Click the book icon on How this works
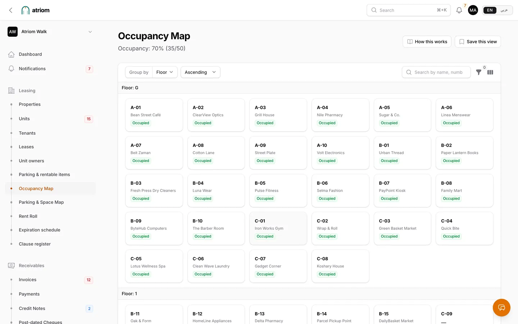This screenshot has width=518, height=324. point(410,42)
